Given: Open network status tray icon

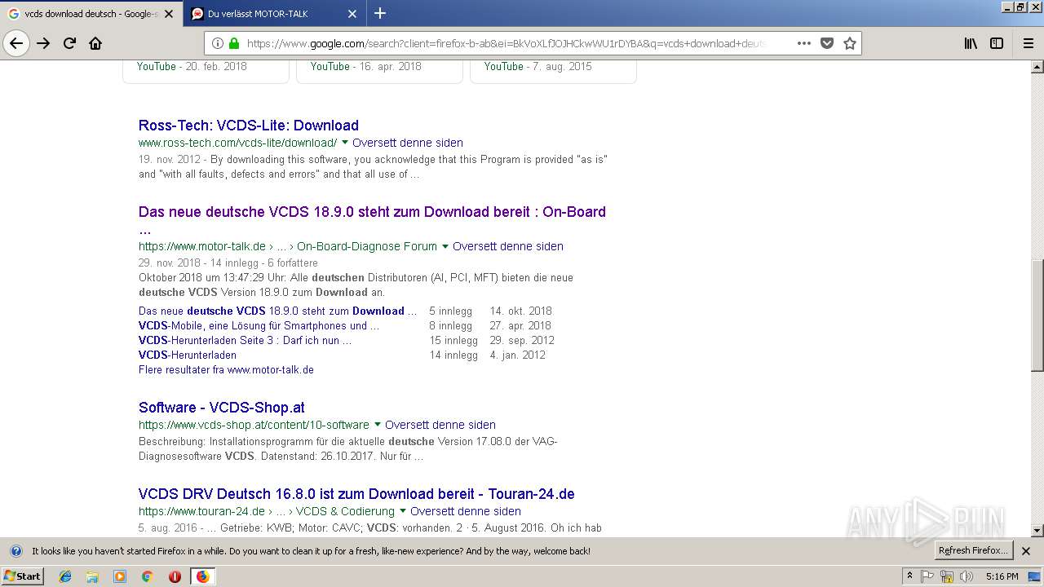Looking at the screenshot, I should 947,576.
